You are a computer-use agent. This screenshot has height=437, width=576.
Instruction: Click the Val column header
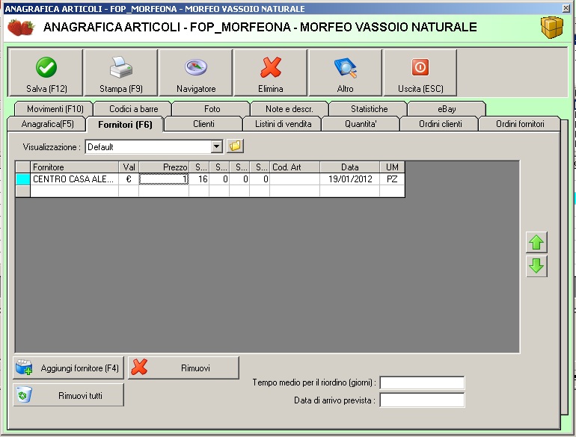129,167
